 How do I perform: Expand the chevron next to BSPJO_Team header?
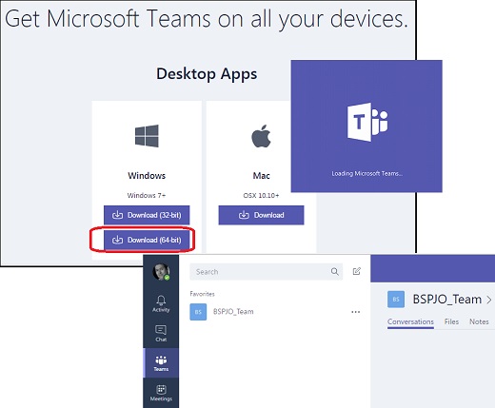click(489, 300)
